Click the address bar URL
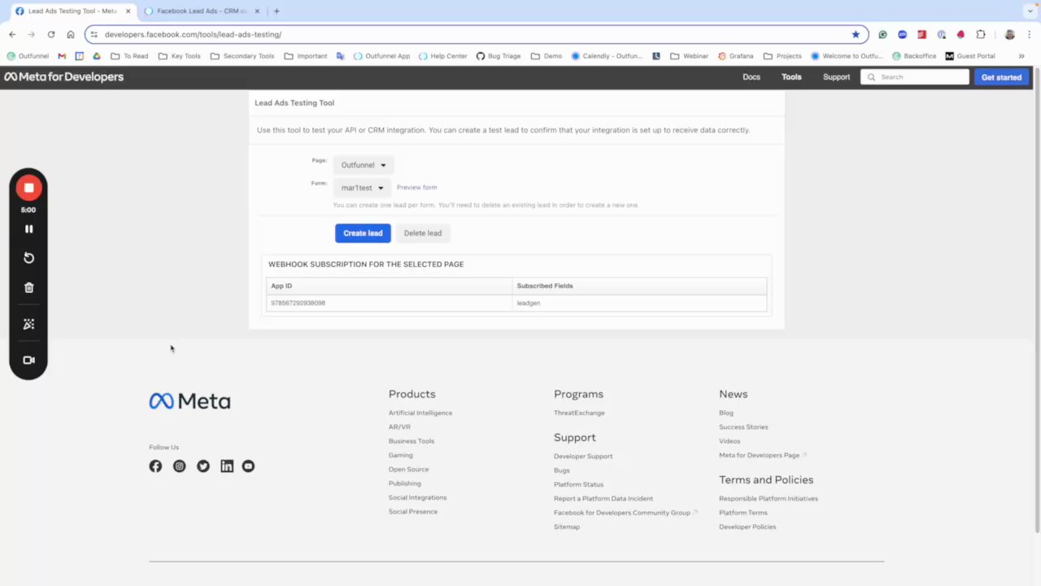The height and width of the screenshot is (586, 1041). click(193, 34)
